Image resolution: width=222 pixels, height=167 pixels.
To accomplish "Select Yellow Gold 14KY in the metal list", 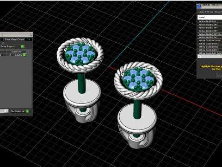I will coord(210,28).
